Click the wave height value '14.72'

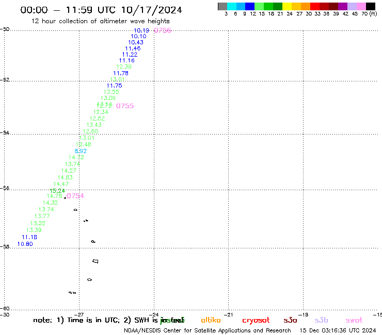[76, 157]
